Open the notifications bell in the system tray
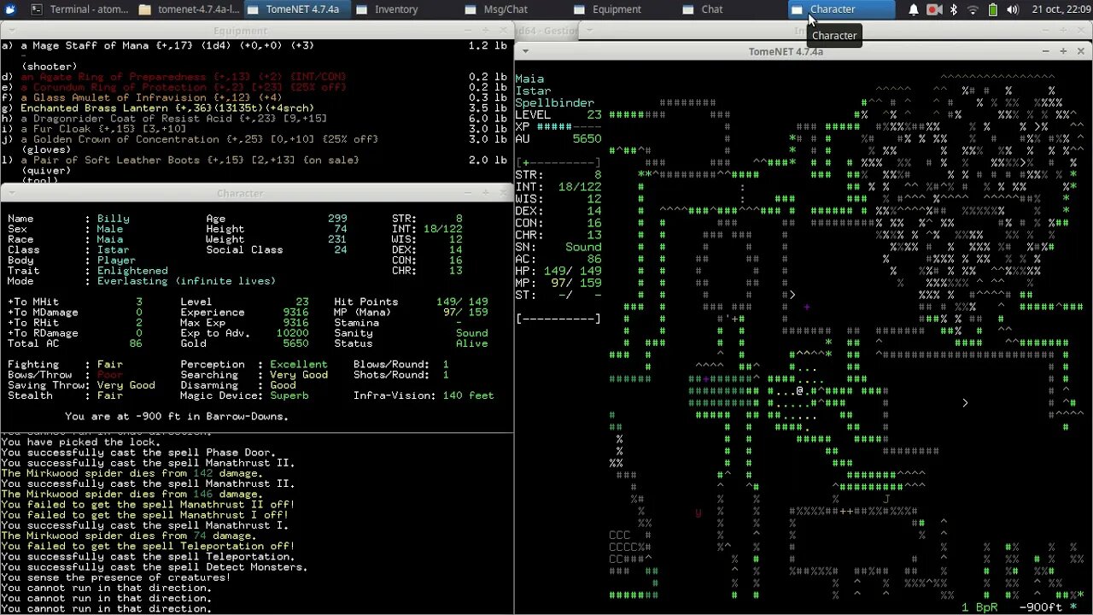The width and height of the screenshot is (1093, 615). (914, 9)
